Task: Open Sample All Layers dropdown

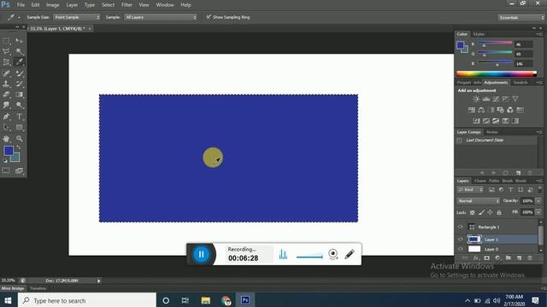Action: tap(161, 17)
